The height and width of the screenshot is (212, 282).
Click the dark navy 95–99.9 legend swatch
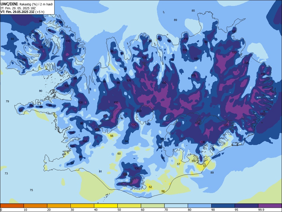pyautogui.click(x=246, y=206)
